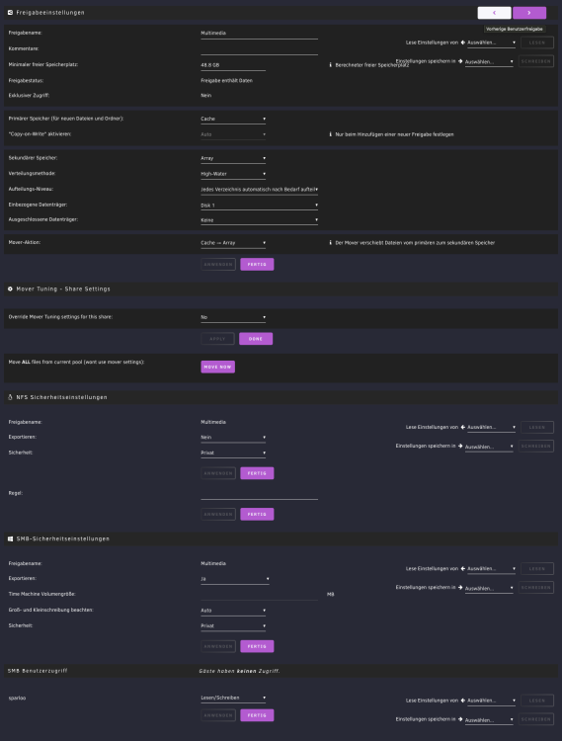Click FERTIG below the Mover-Aktion row
562x741 pixels.
coord(257,265)
